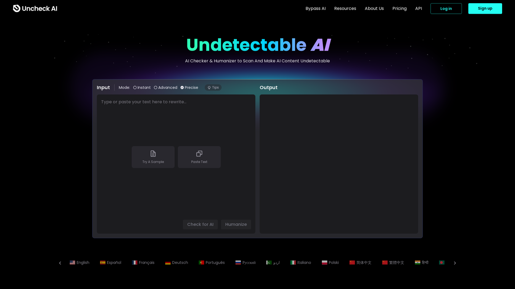Click the Try A Sample document icon
Image resolution: width=515 pixels, height=289 pixels.
pyautogui.click(x=153, y=154)
